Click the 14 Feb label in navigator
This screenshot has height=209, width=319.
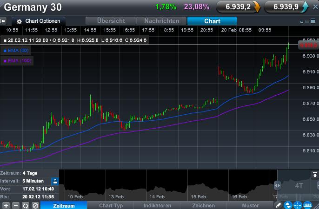click(x=157, y=196)
